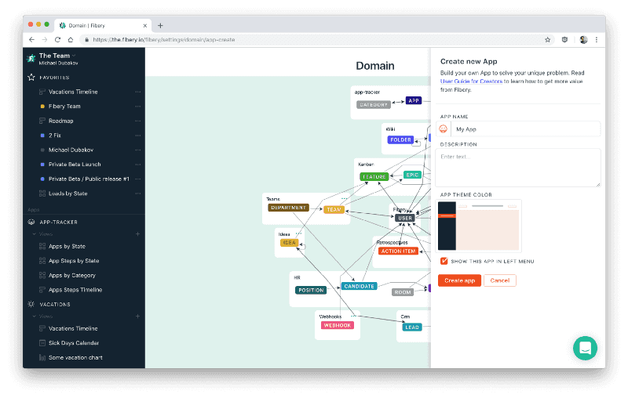
Task: Reload the page in the browser
Action: 57,39
